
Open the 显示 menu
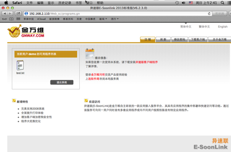point(51,3)
